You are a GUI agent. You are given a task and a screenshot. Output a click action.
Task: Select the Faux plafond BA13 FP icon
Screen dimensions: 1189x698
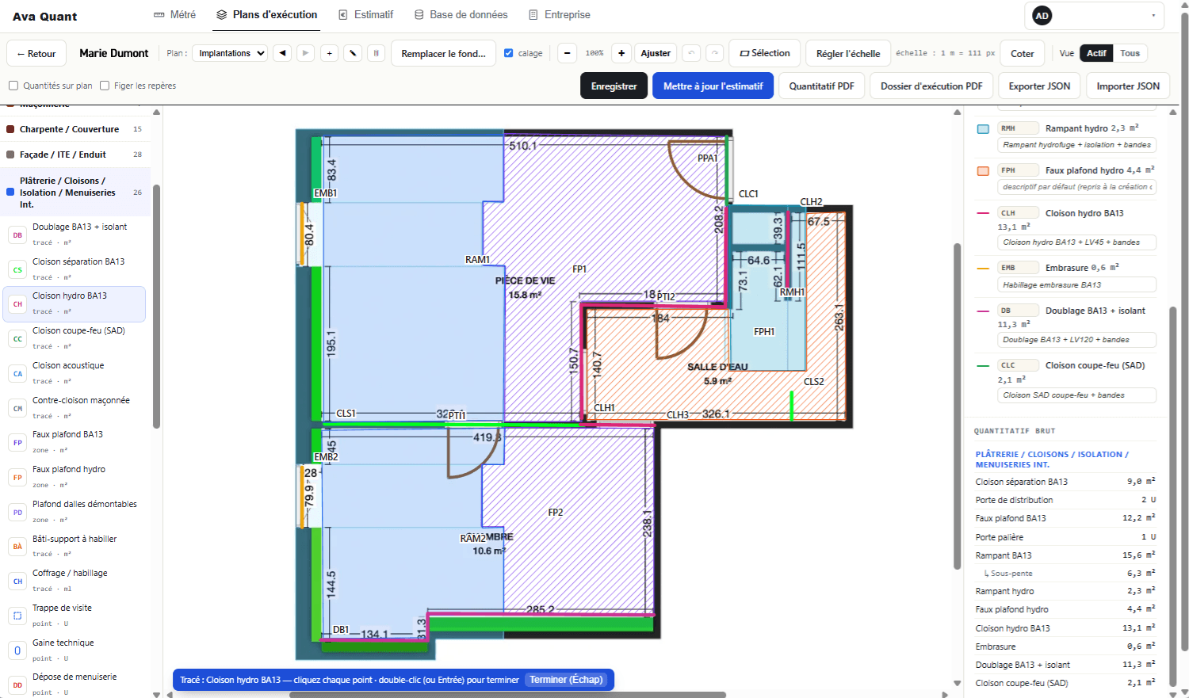tap(17, 442)
